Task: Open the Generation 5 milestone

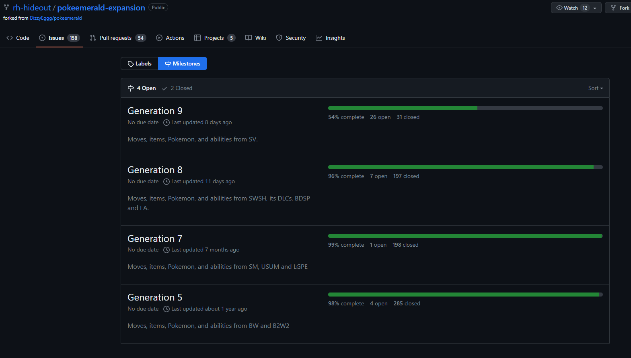Action: point(155,297)
